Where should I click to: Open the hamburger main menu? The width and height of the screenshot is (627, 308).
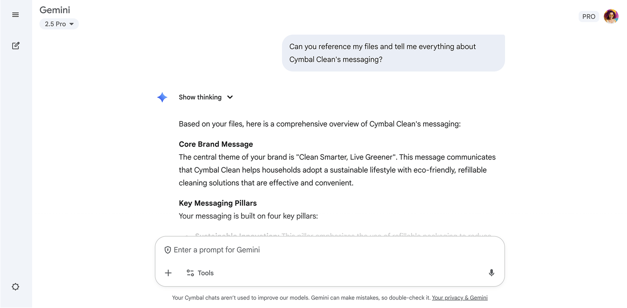(15, 15)
